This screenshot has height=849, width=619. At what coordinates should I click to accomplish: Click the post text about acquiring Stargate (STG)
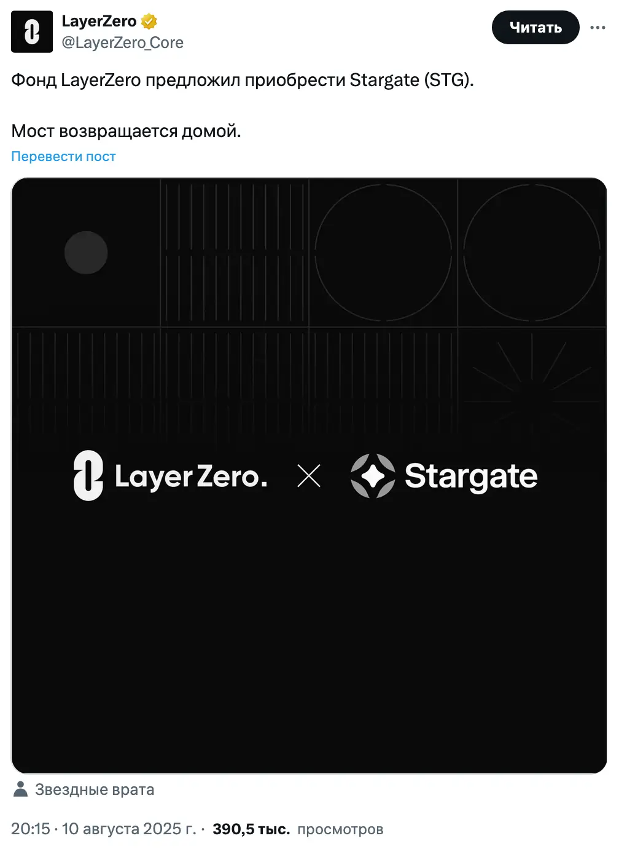(243, 80)
